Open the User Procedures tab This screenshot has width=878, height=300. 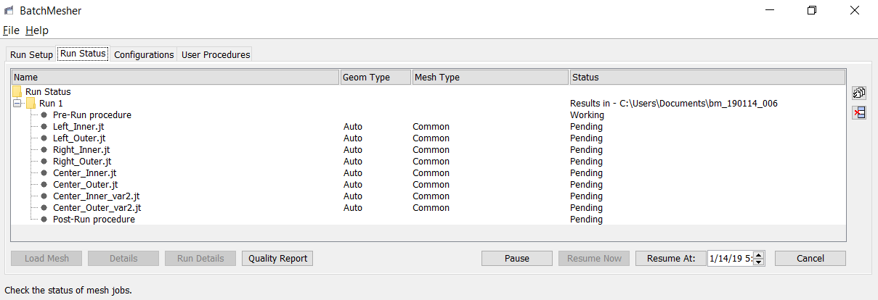[x=215, y=54]
